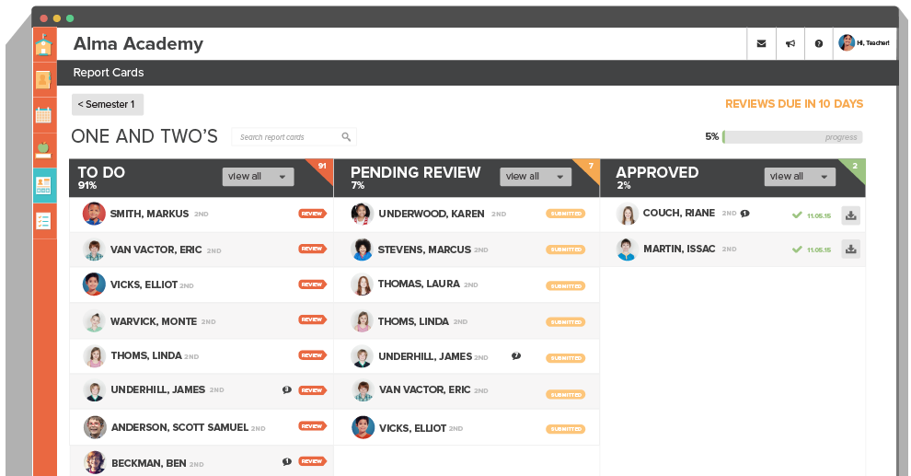Viewport: 911px width, 476px height.
Task: Open the calendar icon in sidebar
Action: click(x=43, y=115)
